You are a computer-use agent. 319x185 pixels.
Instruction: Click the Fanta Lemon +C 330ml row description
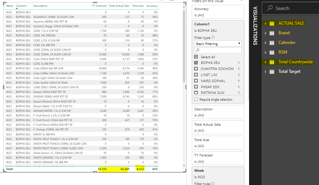click(58, 153)
